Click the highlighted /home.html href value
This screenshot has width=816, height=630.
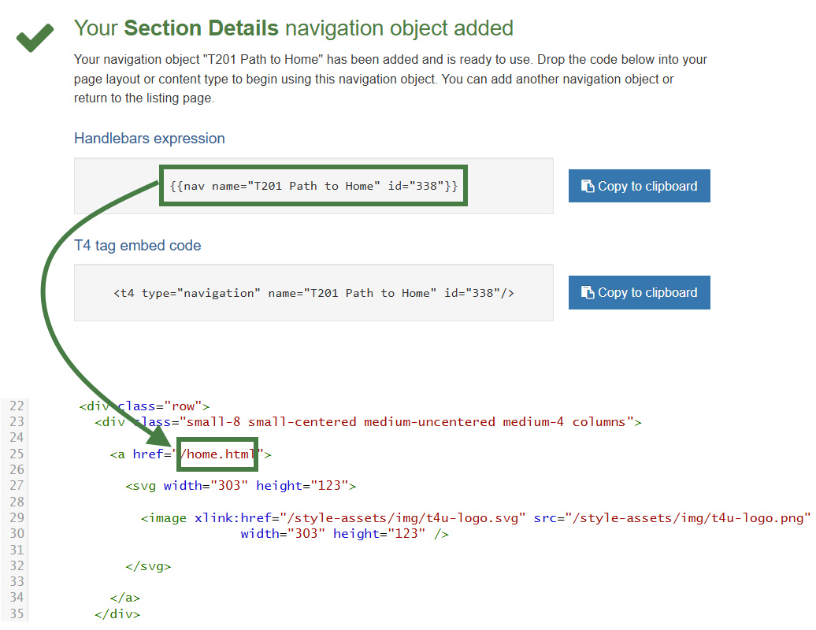click(x=217, y=454)
